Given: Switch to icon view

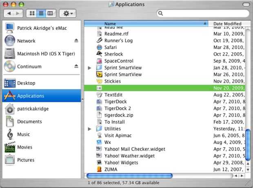Looking at the screenshot, I should (32, 13).
